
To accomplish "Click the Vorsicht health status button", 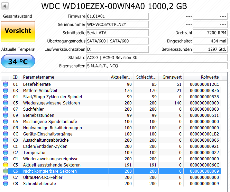I will pyautogui.click(x=18, y=31).
